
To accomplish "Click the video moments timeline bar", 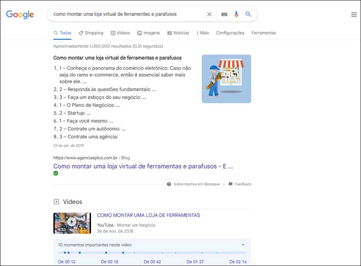I will tap(152, 253).
